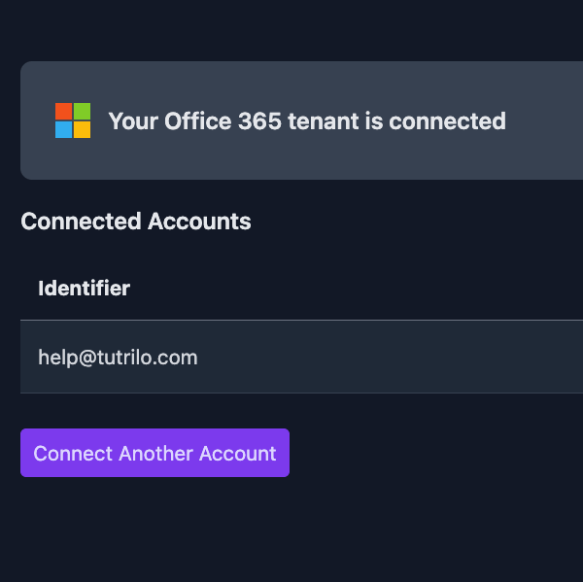
Task: Click the green square of Microsoft logo
Action: (83, 111)
